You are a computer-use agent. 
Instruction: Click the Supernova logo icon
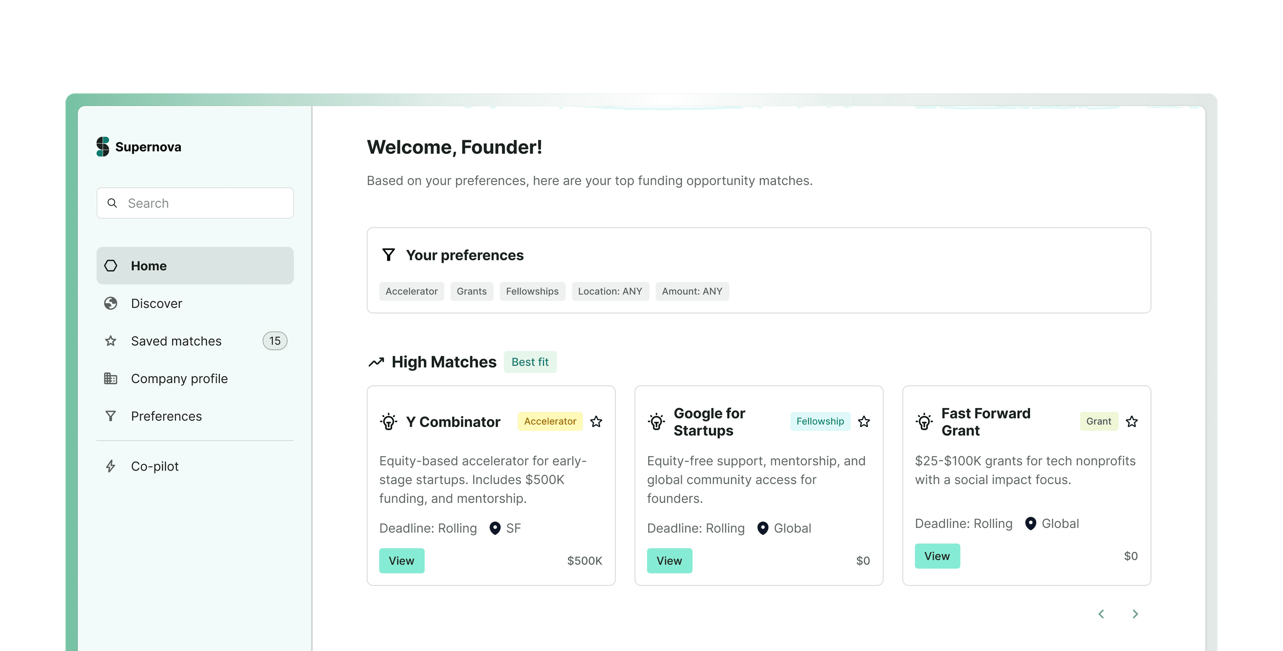coord(103,146)
